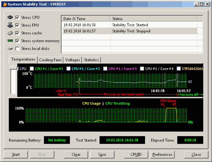This screenshot has width=212, height=162.
Task: Switch to the Temperatures tab
Action: coord(23,59)
